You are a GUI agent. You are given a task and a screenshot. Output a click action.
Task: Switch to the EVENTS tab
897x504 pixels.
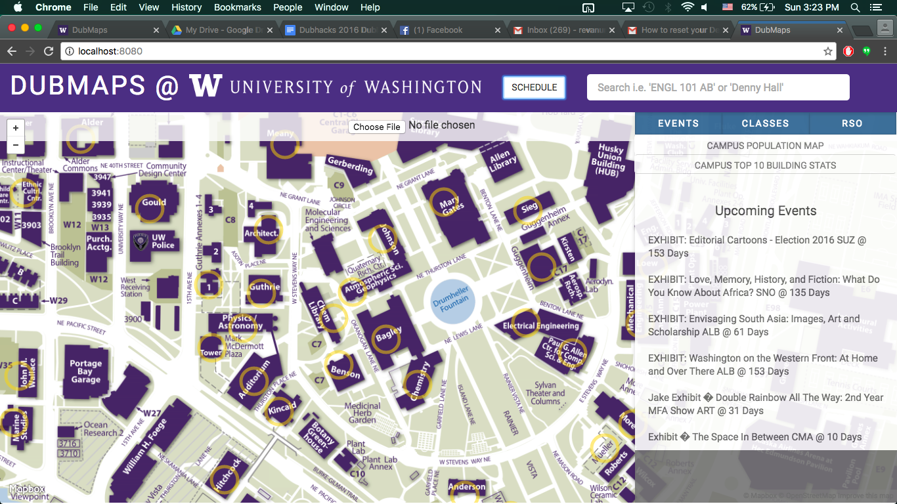click(678, 123)
